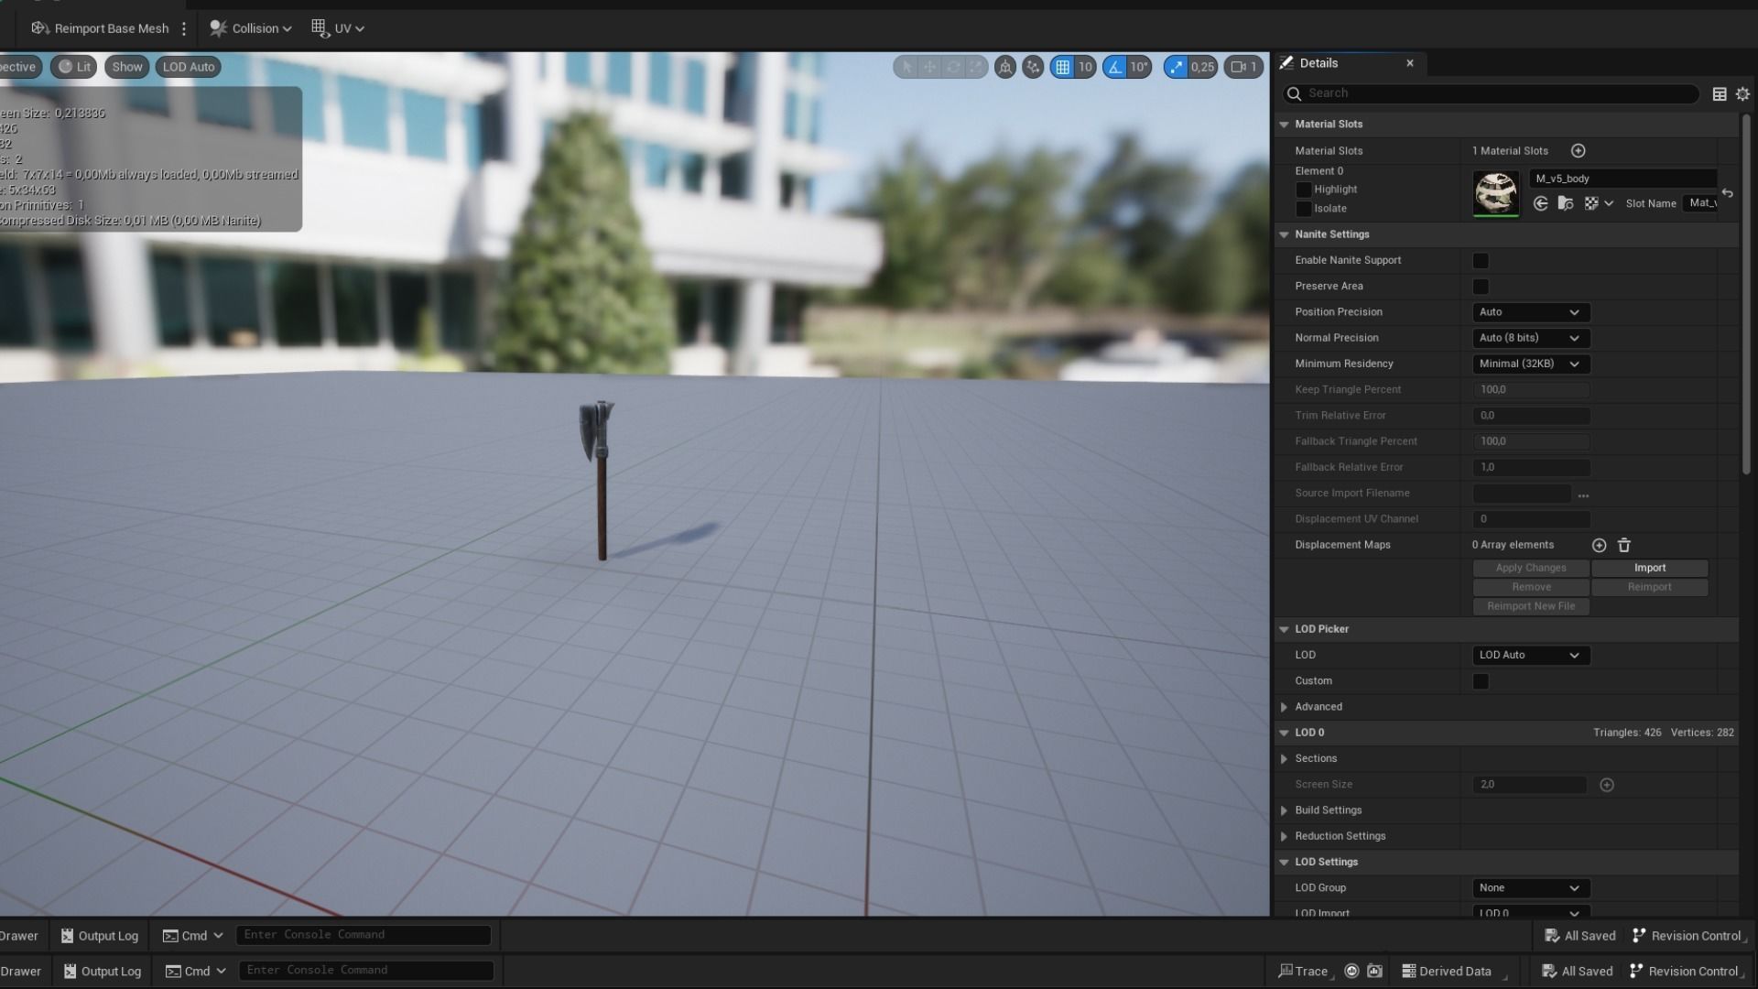This screenshot has height=989, width=1758.
Task: Click the Import button under Nanite
Action: (1649, 568)
